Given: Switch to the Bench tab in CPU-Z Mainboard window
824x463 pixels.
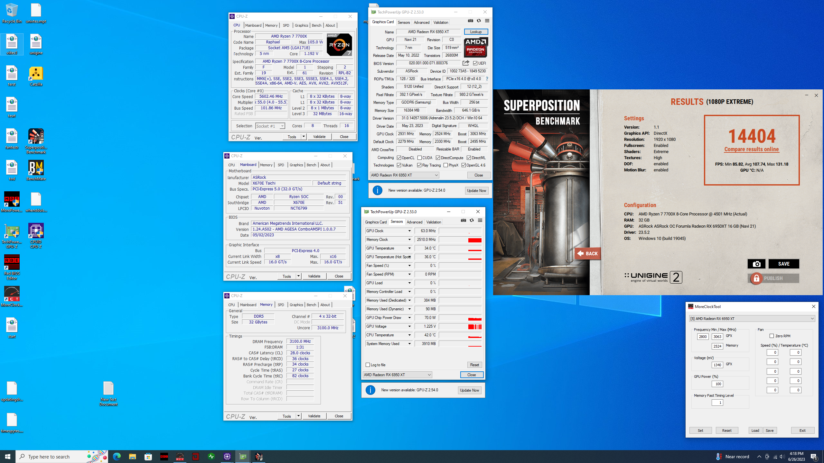Looking at the screenshot, I should pyautogui.click(x=311, y=165).
